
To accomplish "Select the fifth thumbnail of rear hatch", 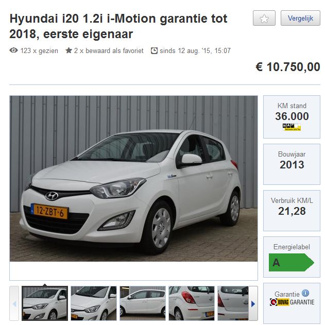I will (233, 303).
